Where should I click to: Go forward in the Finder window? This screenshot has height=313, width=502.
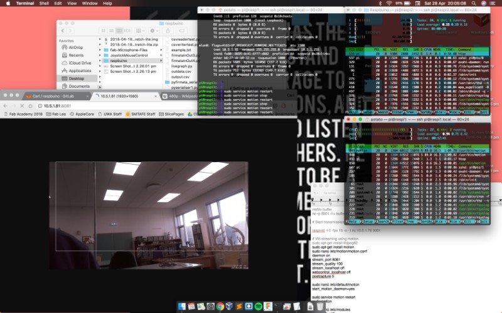70,31
